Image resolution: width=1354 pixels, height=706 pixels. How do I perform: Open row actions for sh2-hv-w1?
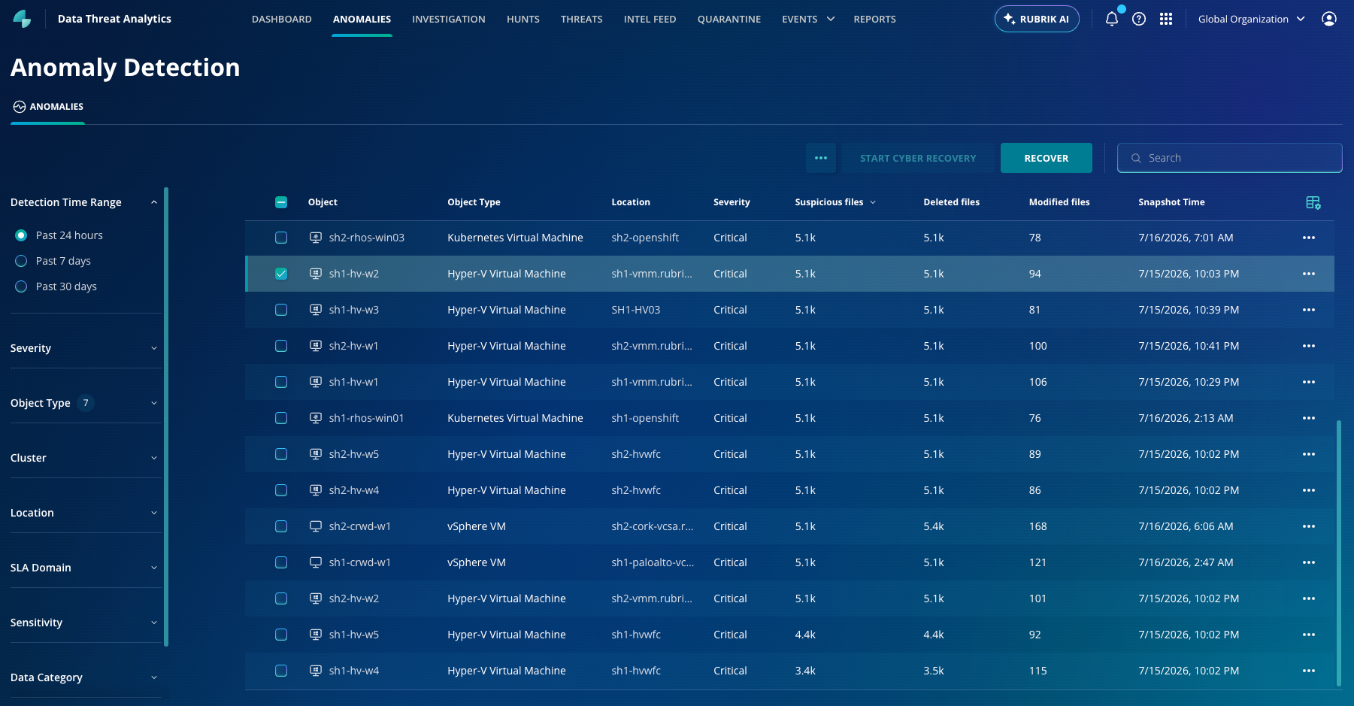[1309, 346]
